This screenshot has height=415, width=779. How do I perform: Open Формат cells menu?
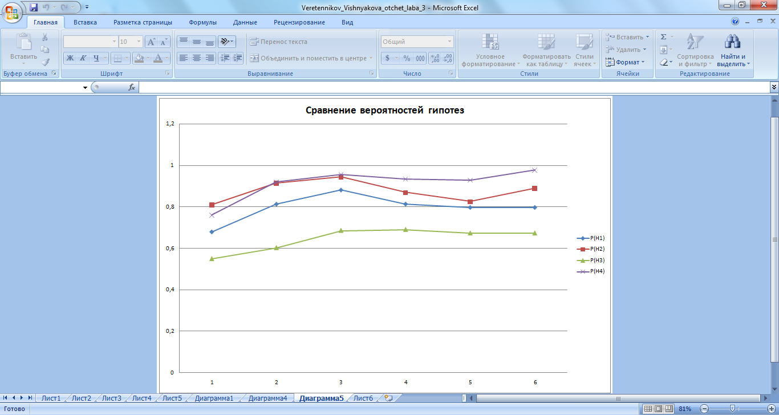click(x=625, y=62)
